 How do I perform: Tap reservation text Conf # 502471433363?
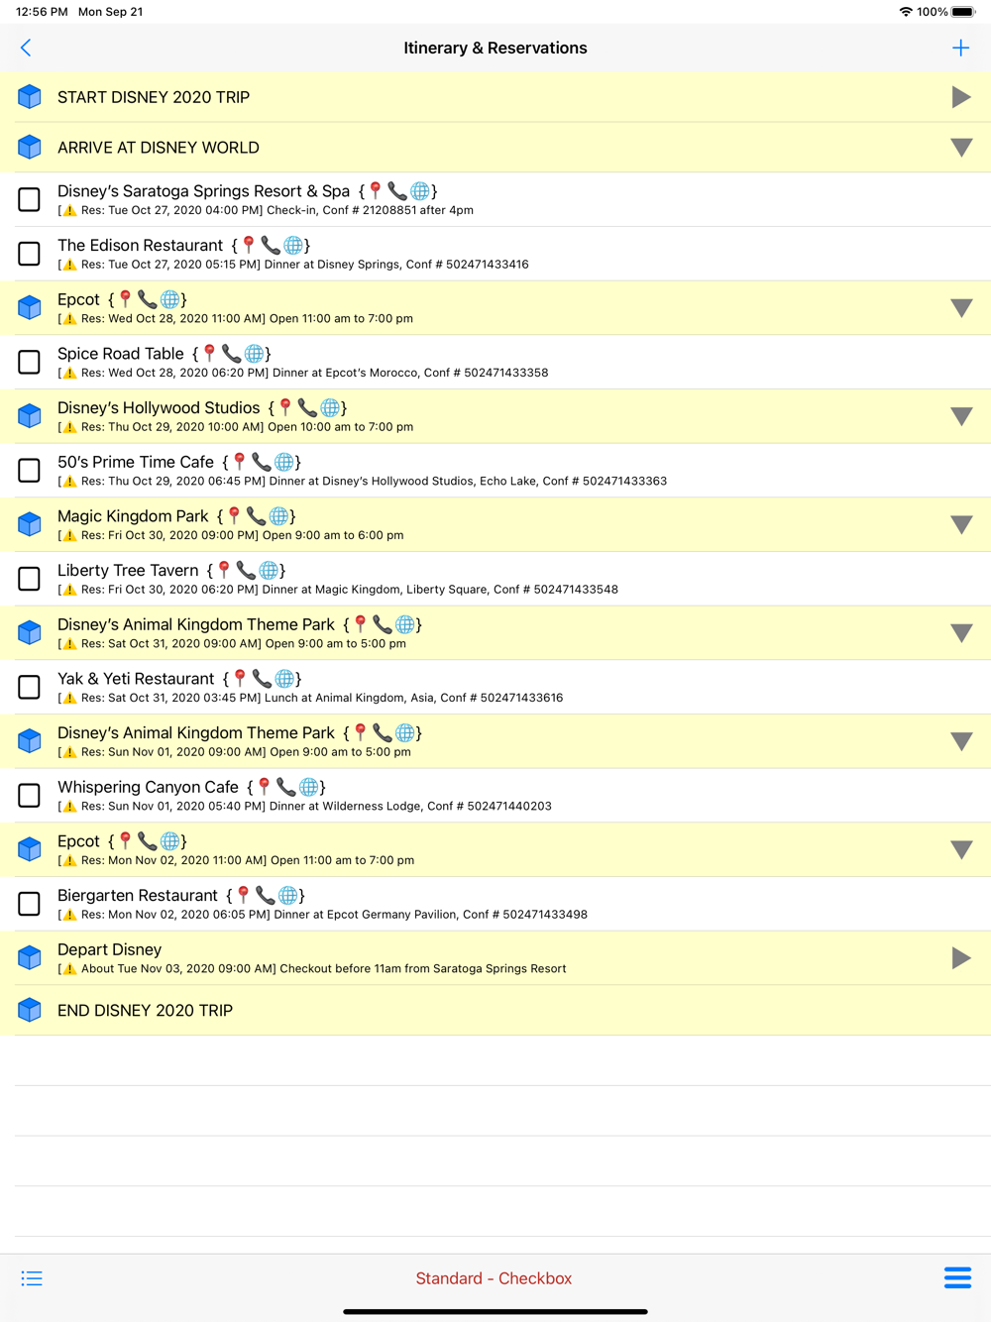pos(605,481)
